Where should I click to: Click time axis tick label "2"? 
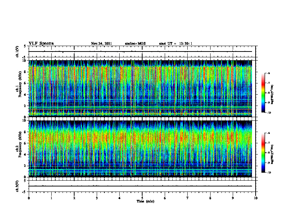tap(74, 198)
